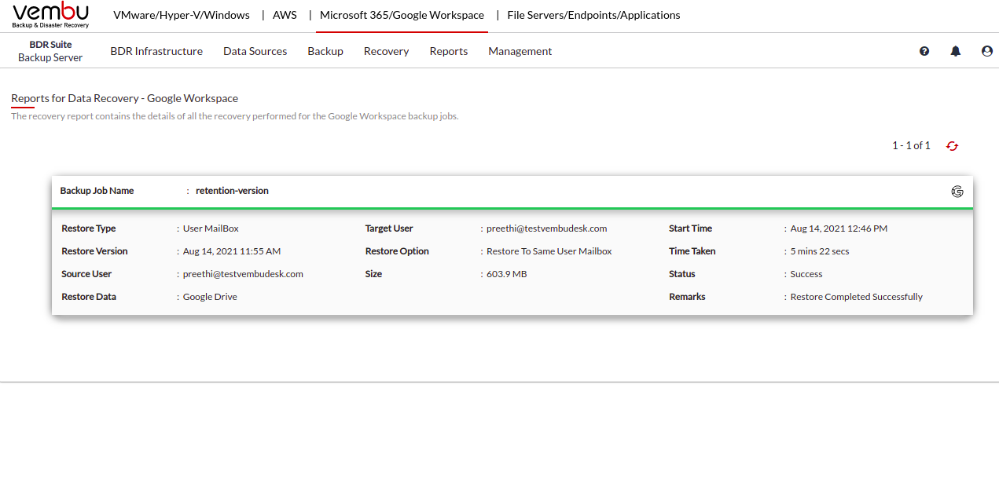Open the Management menu
The image size is (999, 490).
(x=520, y=51)
